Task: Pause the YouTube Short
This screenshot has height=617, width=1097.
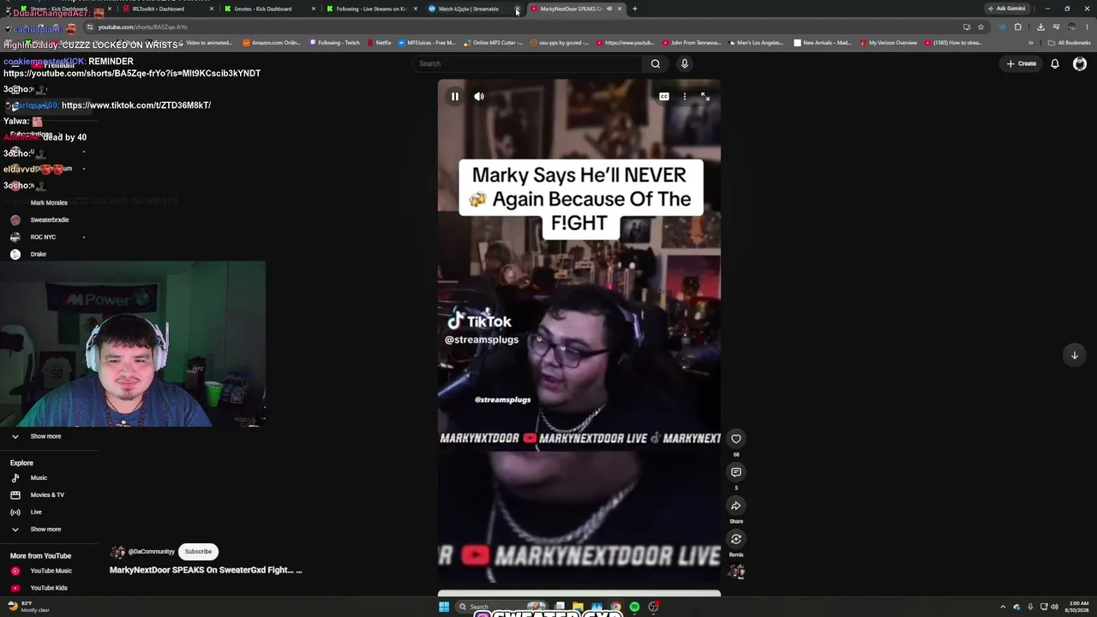Action: coord(455,97)
